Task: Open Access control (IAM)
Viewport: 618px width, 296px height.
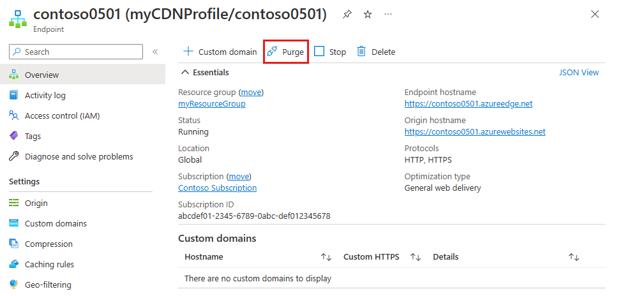Action: (x=62, y=116)
